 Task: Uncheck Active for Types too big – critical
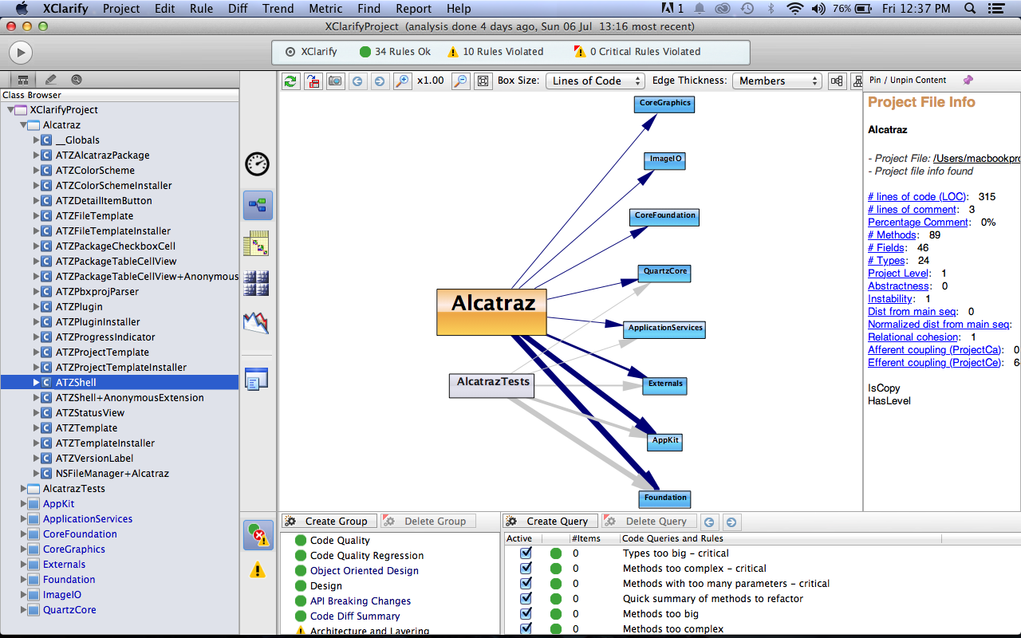pyautogui.click(x=526, y=553)
